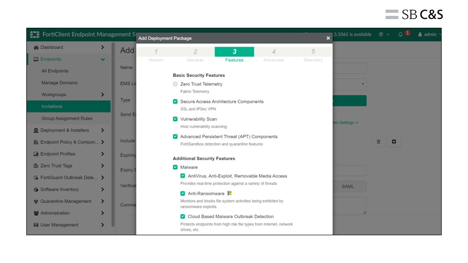The height and width of the screenshot is (263, 468).
Task: Expand Quarantine Management chevron
Action: (x=102, y=201)
